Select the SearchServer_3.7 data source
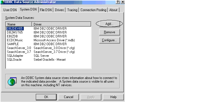Image resolution: width=200 pixels, height=102 pixels. (19, 52)
